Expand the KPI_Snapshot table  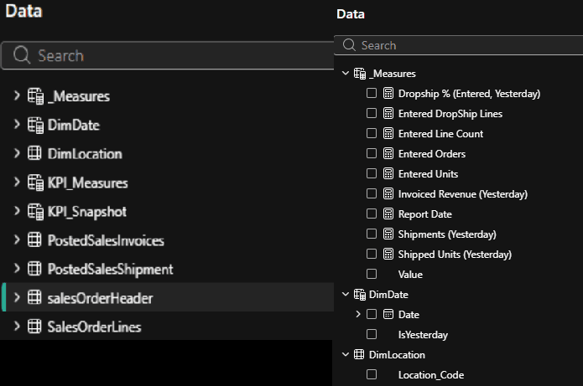[x=17, y=211]
